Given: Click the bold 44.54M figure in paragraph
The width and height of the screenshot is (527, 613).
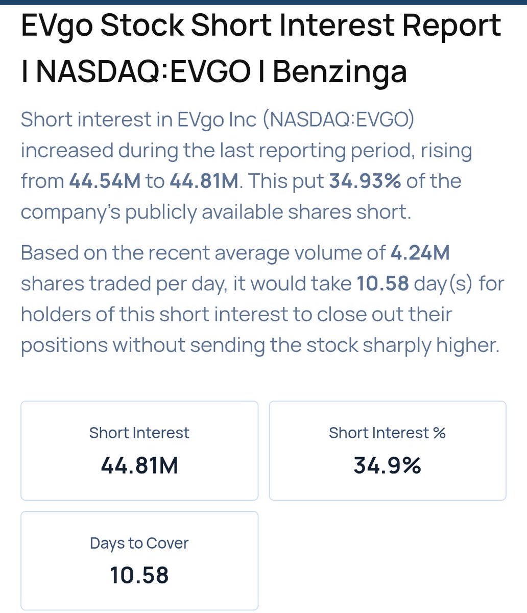Looking at the screenshot, I should pyautogui.click(x=104, y=181).
